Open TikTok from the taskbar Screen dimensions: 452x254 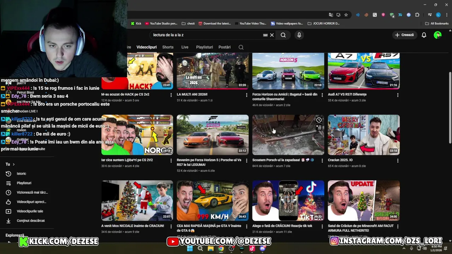252,248
